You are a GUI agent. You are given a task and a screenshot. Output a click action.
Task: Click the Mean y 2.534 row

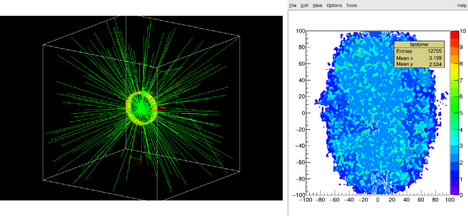point(420,64)
